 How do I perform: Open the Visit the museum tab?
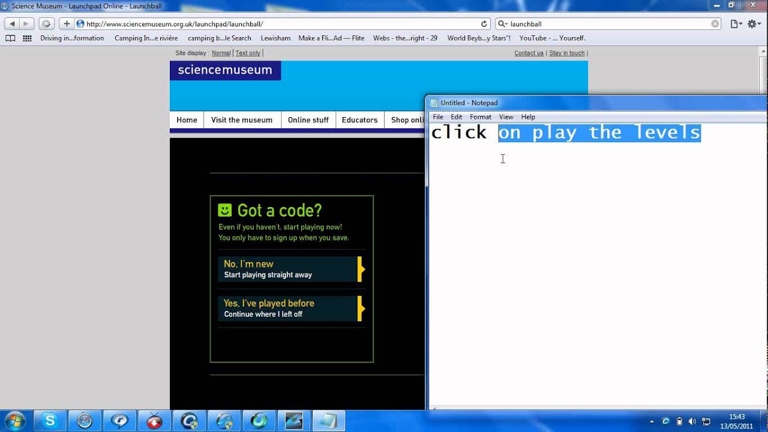coord(242,120)
